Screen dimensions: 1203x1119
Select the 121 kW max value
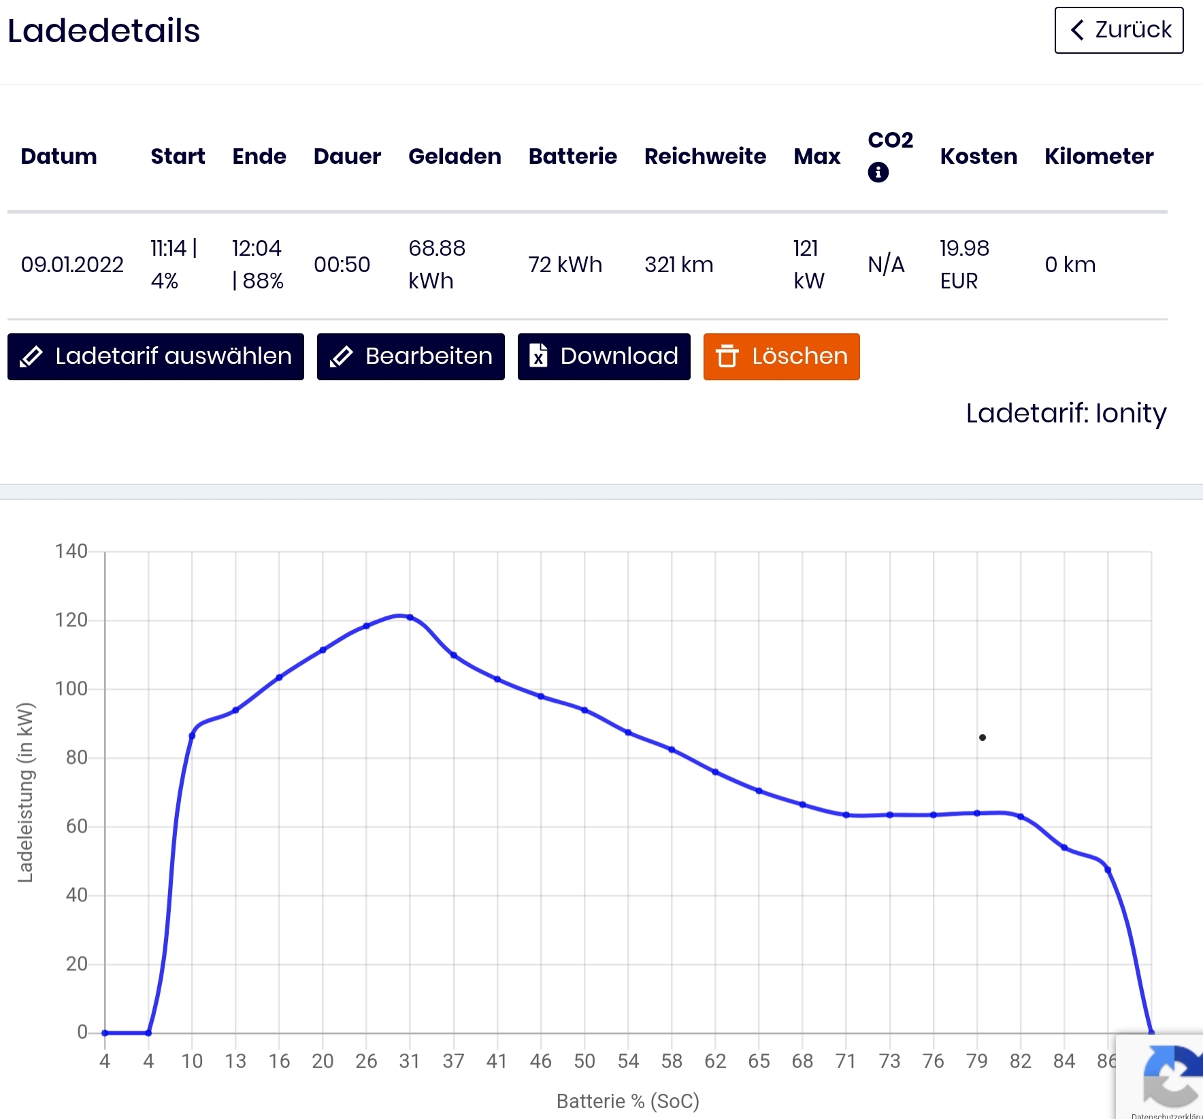809,265
